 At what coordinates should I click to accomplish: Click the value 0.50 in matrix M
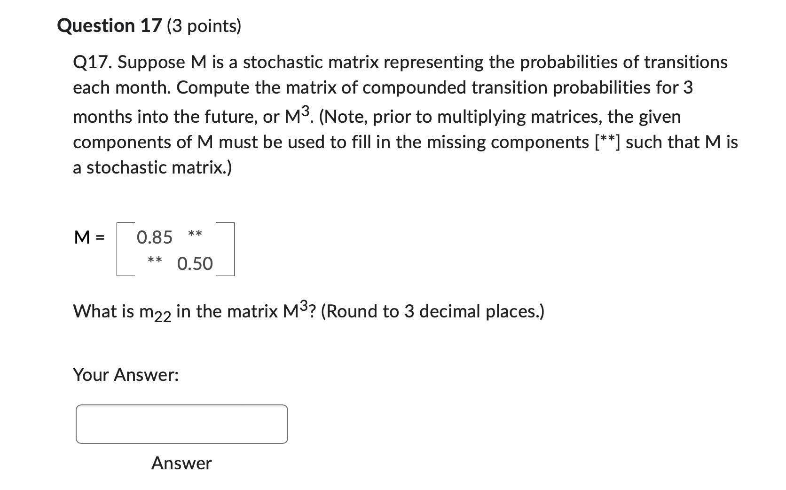[x=196, y=264]
